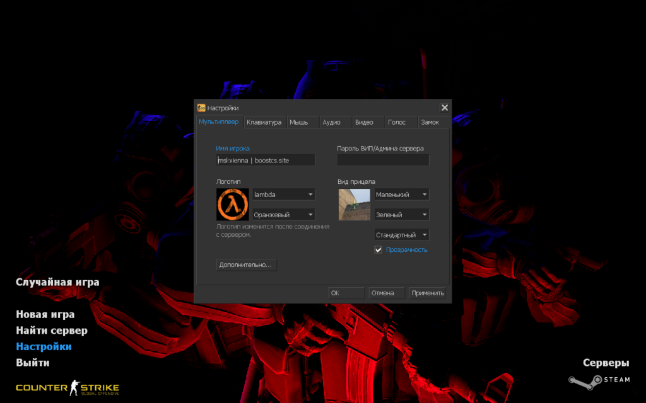
Task: Click the Counter-Strike logo
Action: pyautogui.click(x=68, y=388)
